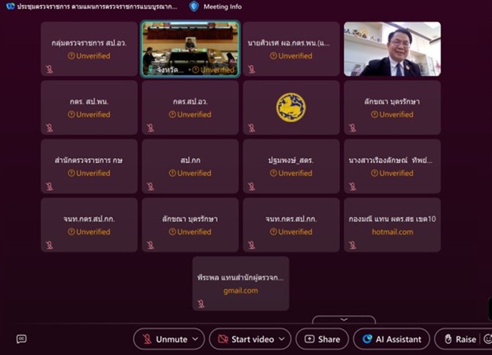This screenshot has width=492, height=355.
Task: Share your screen
Action: click(322, 339)
